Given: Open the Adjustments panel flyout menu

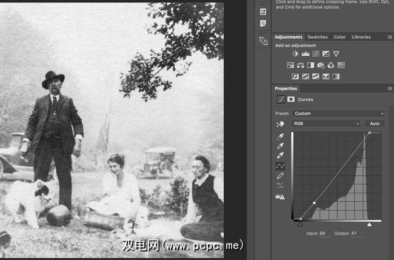Looking at the screenshot, I should (390, 37).
